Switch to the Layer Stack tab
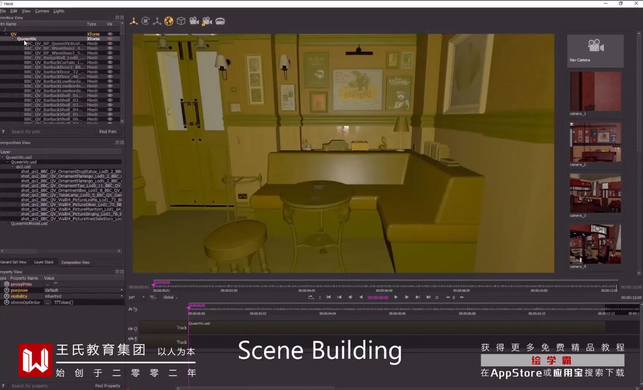Screen dimensions: 643x390 pyautogui.click(x=44, y=262)
